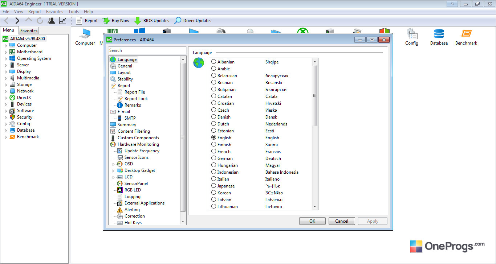Viewport: 496px width, 264px height.
Task: Switch to the Favorites sidebar tab
Action: [29, 31]
